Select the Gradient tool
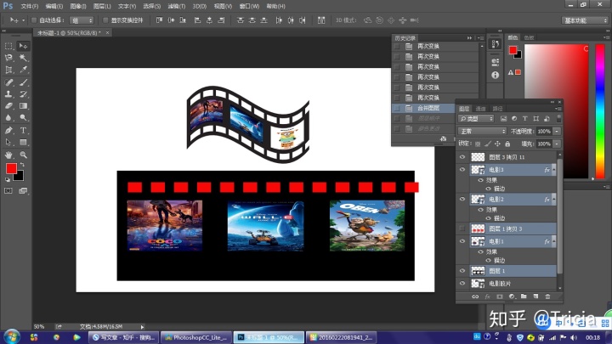This screenshot has width=612, height=344. [x=24, y=106]
